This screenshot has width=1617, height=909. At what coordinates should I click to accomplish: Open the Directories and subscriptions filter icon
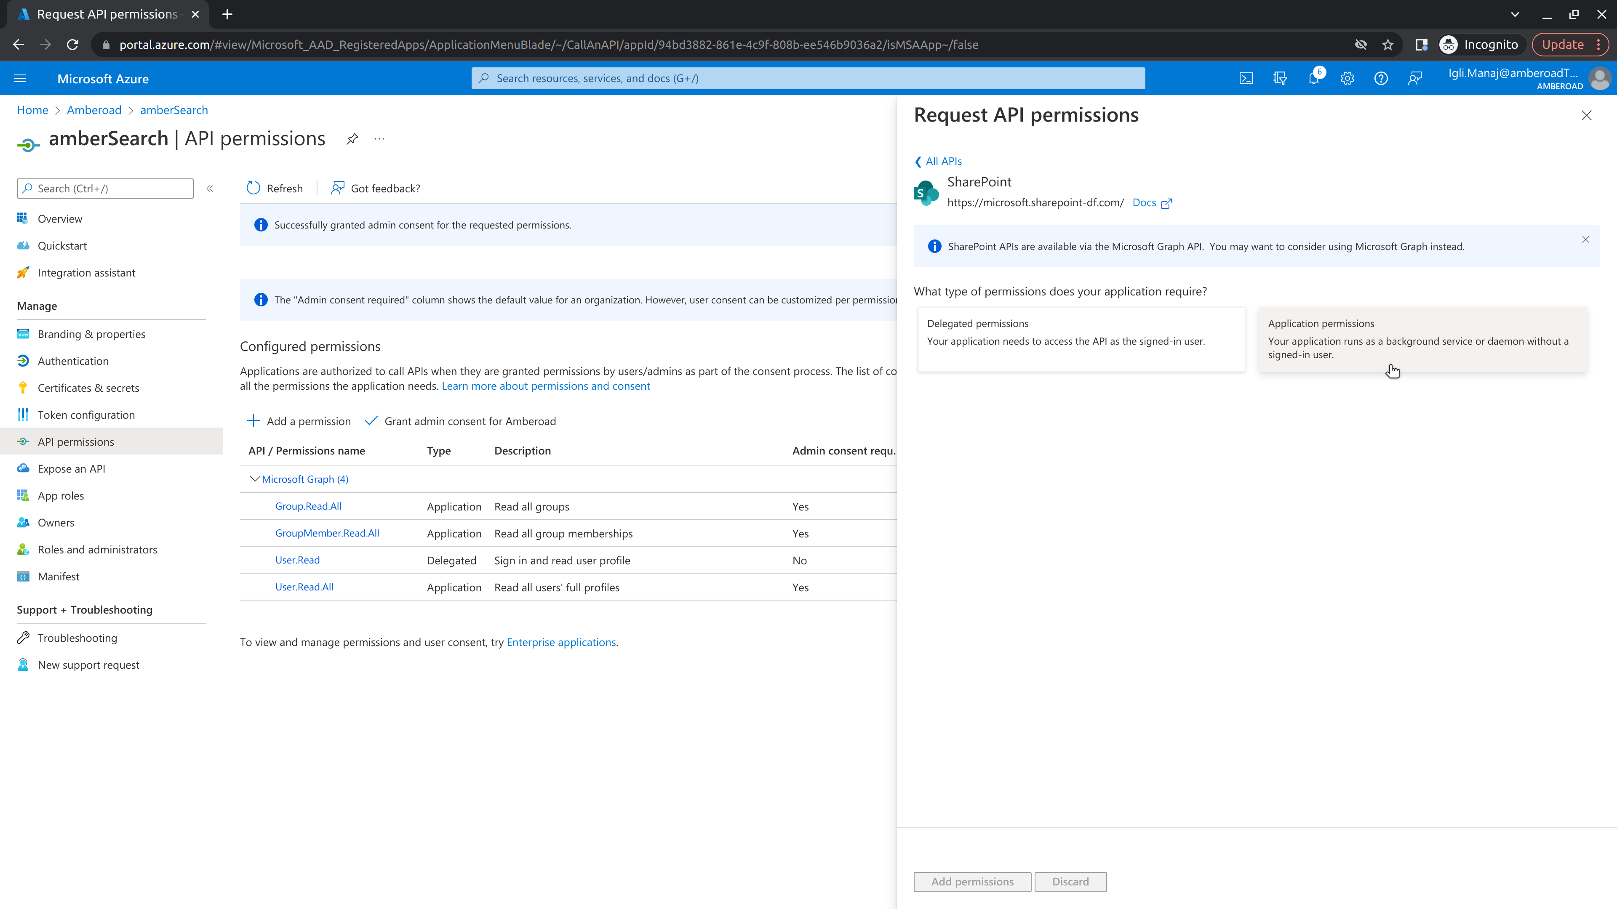(1280, 78)
